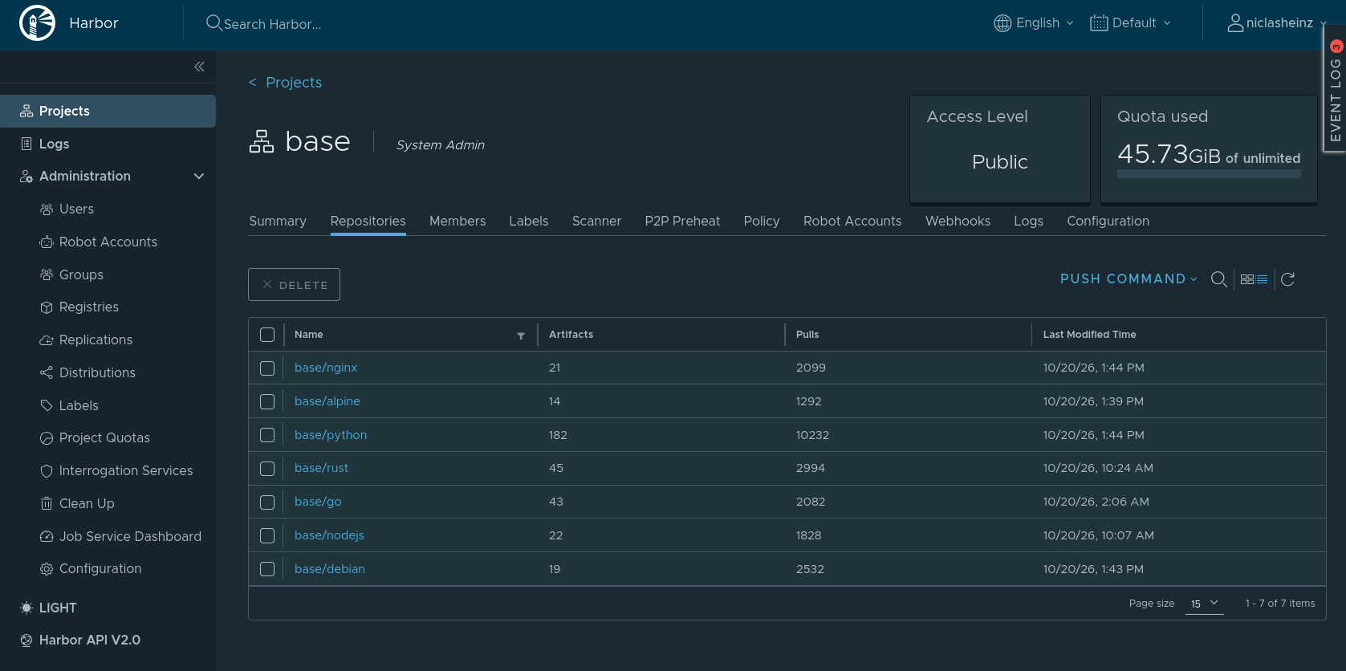Viewport: 1346px width, 671px height.
Task: Click the search magnifier in repository toolbar
Action: pyautogui.click(x=1218, y=279)
